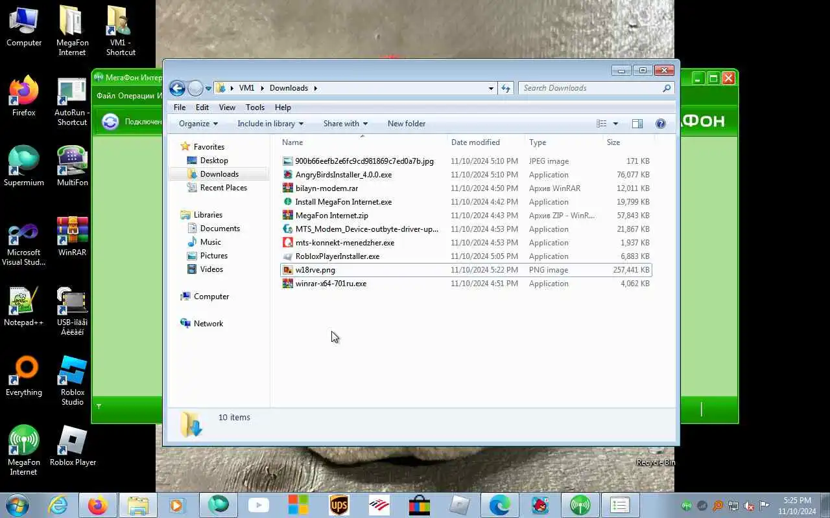Image resolution: width=830 pixels, height=518 pixels.
Task: Open the Edit menu
Action: click(202, 107)
